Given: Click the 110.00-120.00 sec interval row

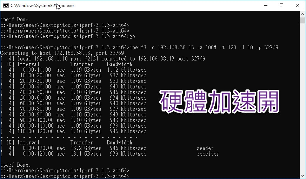Looking at the screenshot, I should coord(73,131).
